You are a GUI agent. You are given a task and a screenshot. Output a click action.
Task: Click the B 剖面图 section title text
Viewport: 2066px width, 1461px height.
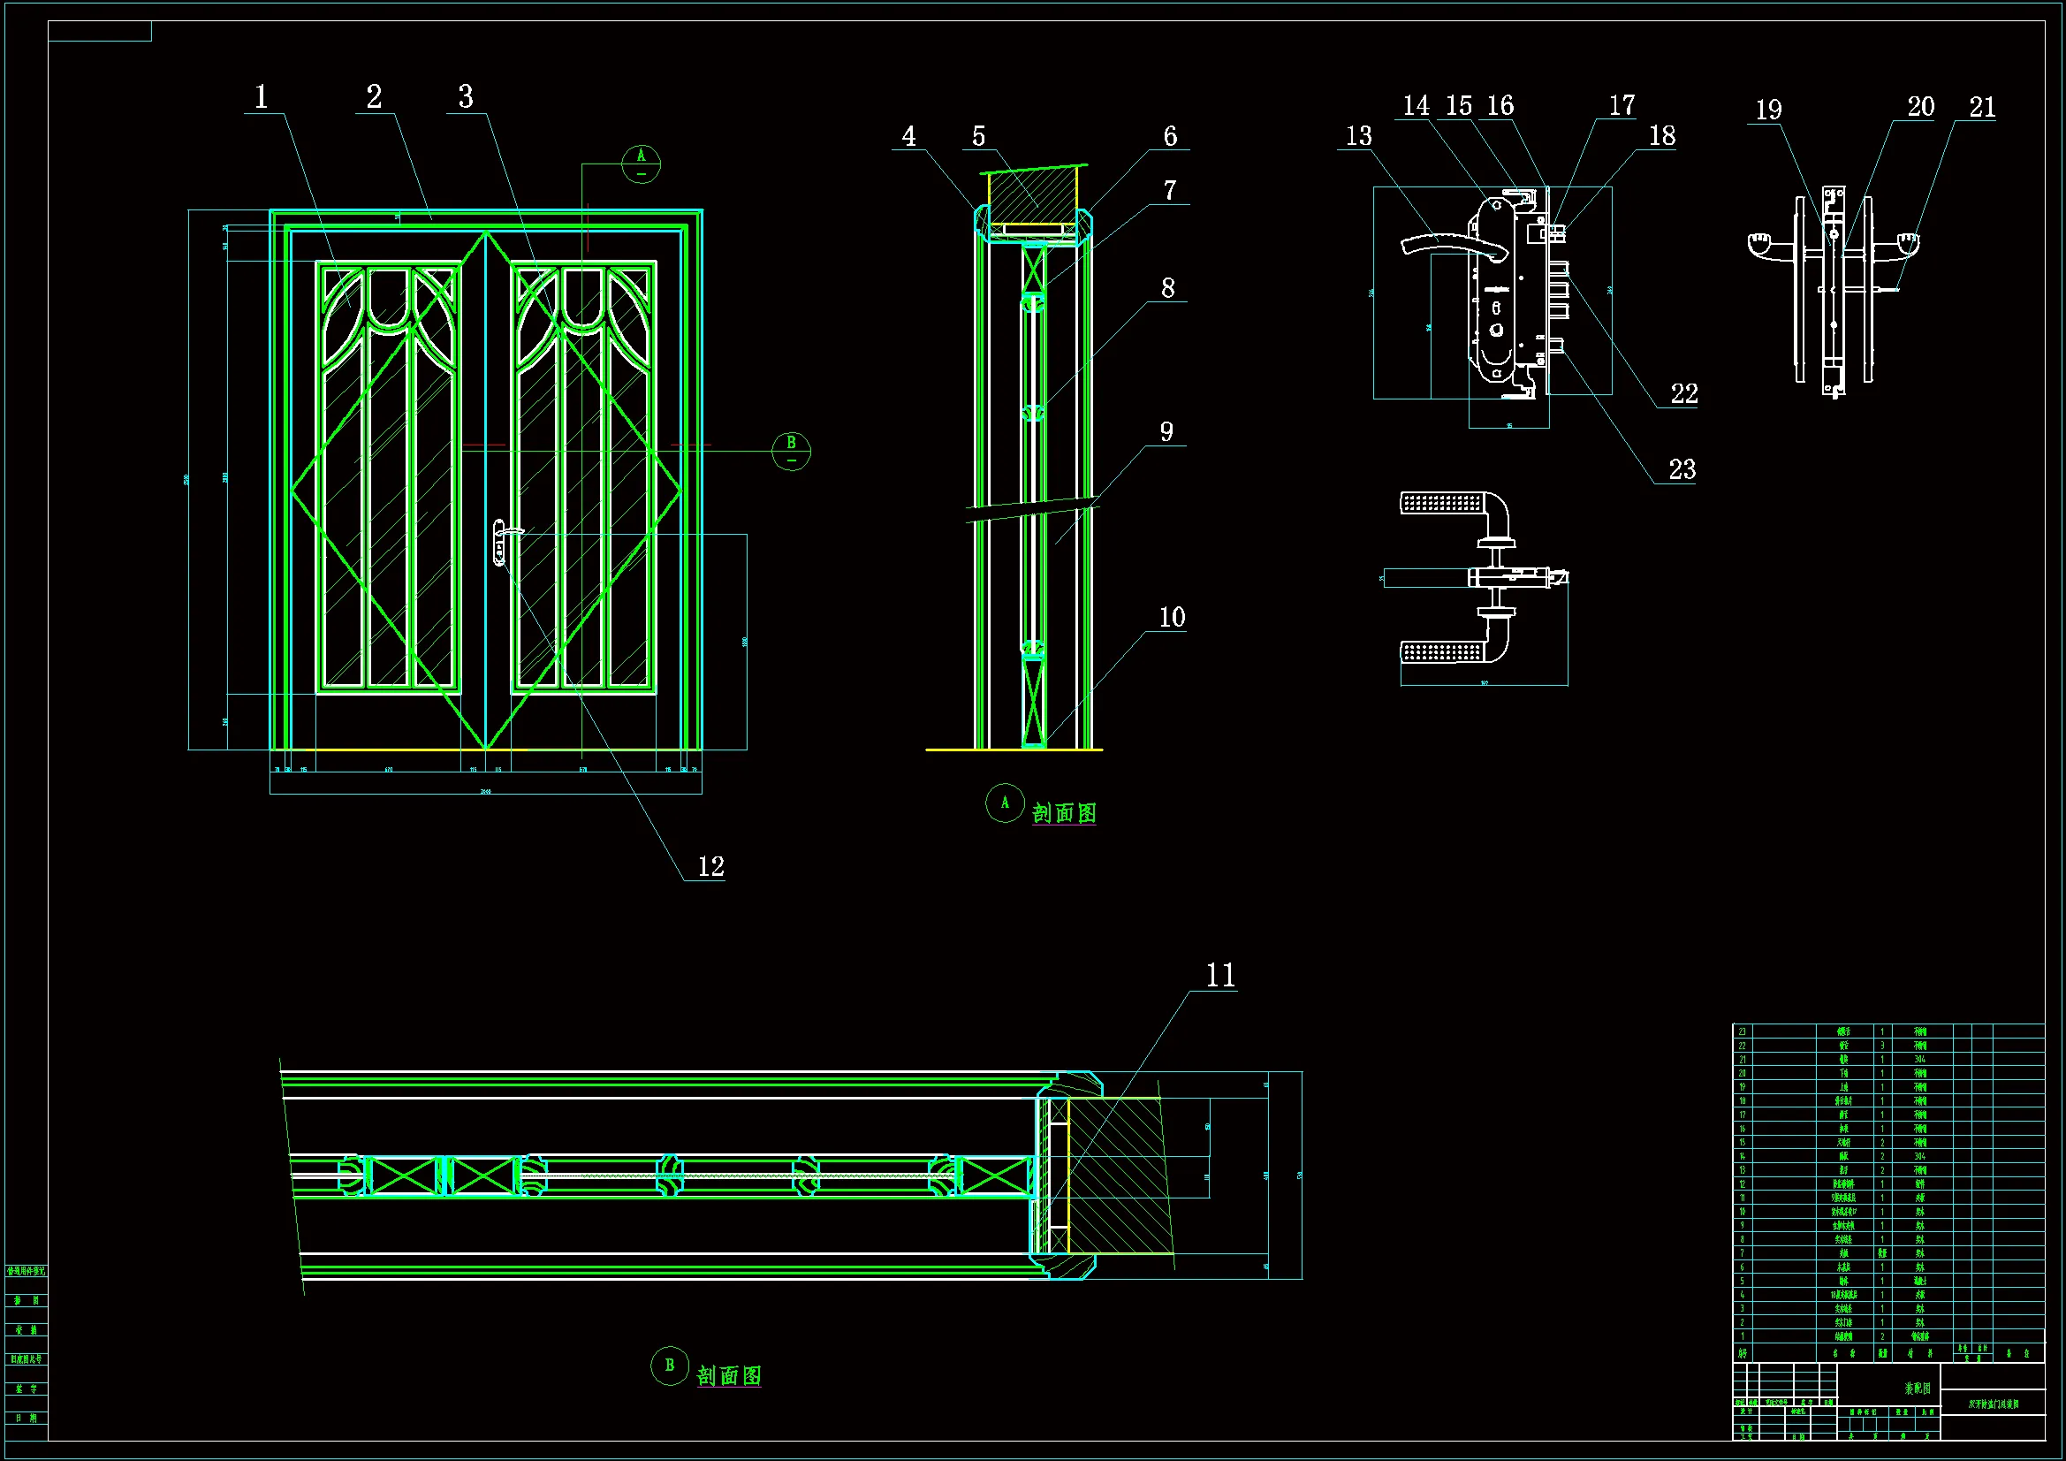coord(729,1376)
